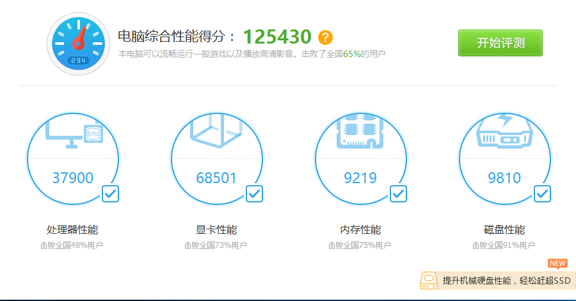Click the 65% ranking in description text

coord(351,54)
